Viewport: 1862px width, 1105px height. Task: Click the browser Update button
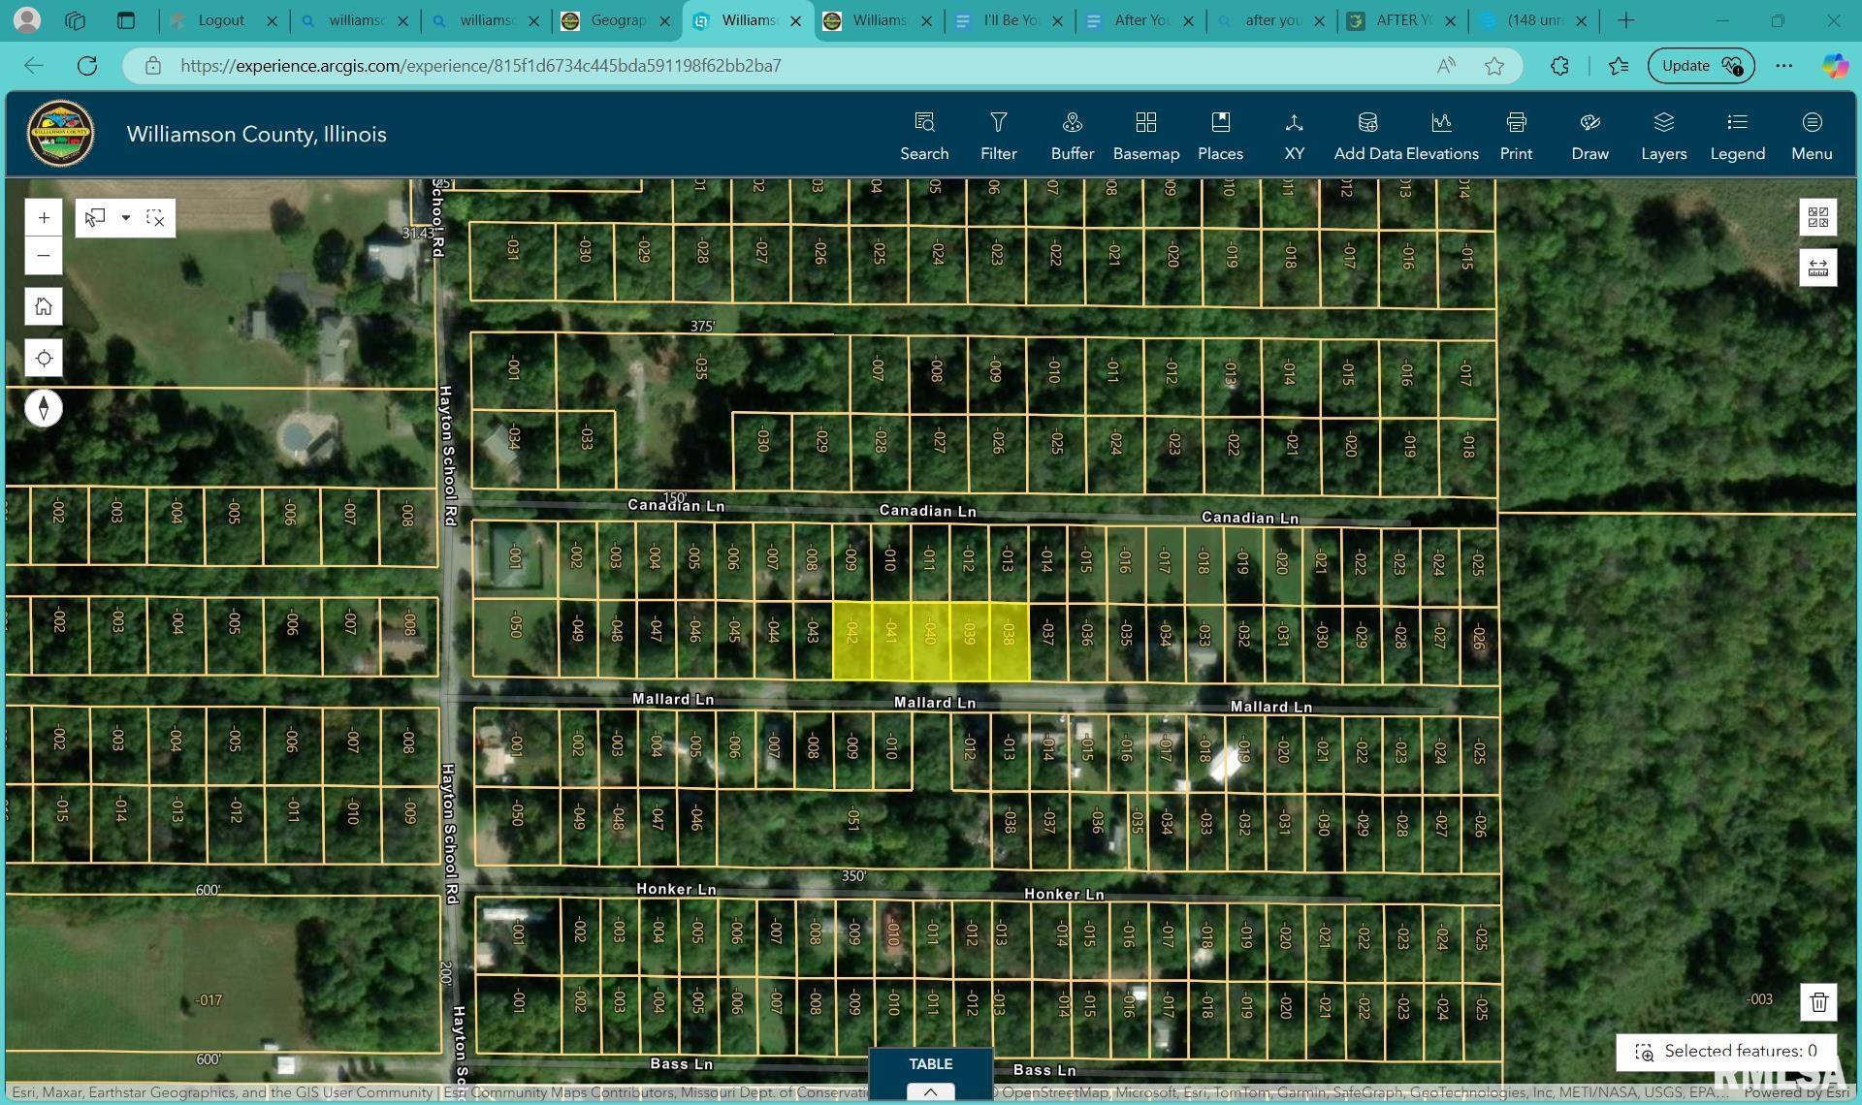[x=1701, y=66]
